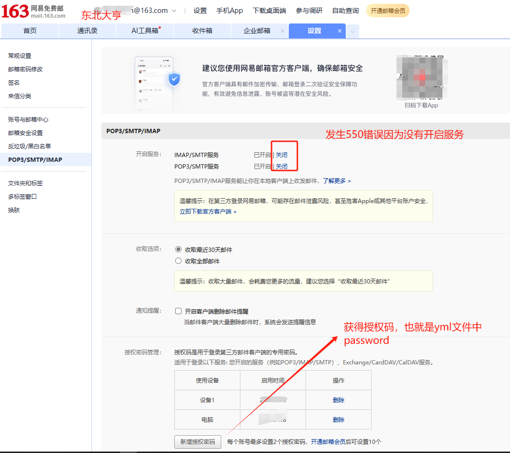This screenshot has width=510, height=453.
Task: Click the 设备1 table cell
Action: pos(207,400)
